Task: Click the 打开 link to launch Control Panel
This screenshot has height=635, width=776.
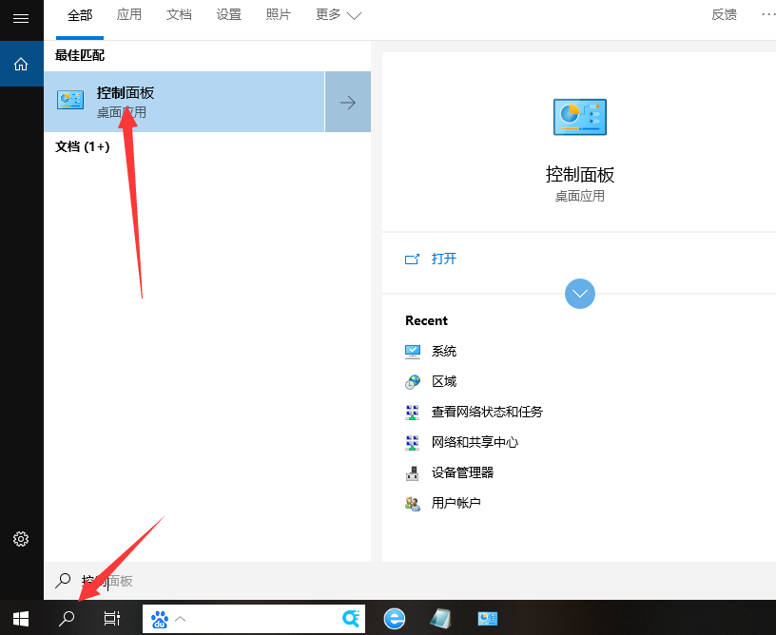Action: 443,258
